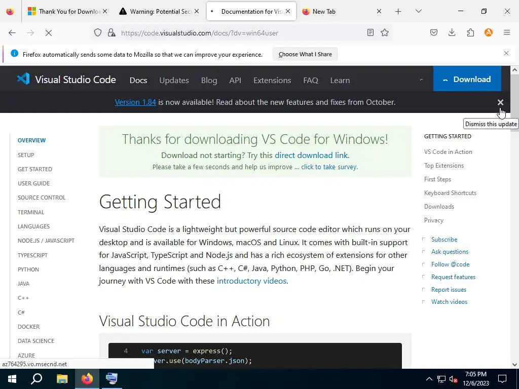Open the Learn navigation item
The image size is (519, 389).
point(340,81)
